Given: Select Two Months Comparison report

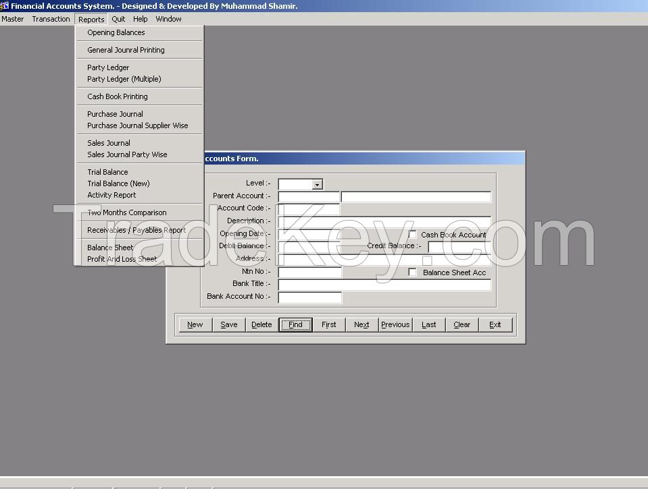Looking at the screenshot, I should pyautogui.click(x=127, y=212).
